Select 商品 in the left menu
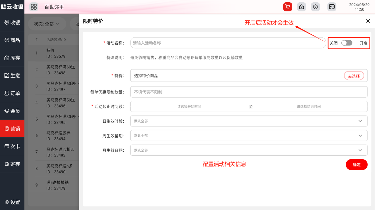 click(x=12, y=40)
